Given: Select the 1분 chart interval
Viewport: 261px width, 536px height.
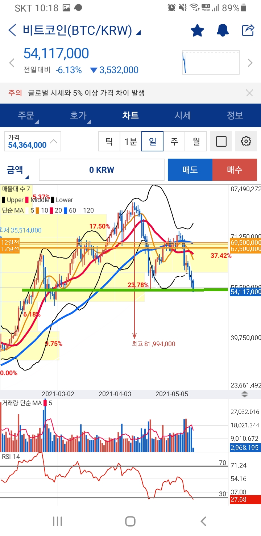Looking at the screenshot, I should click(131, 141).
